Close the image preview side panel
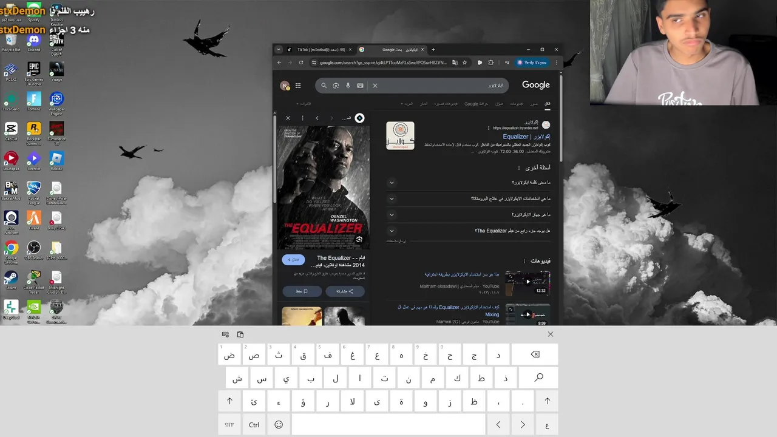The height and width of the screenshot is (437, 777). point(288,118)
